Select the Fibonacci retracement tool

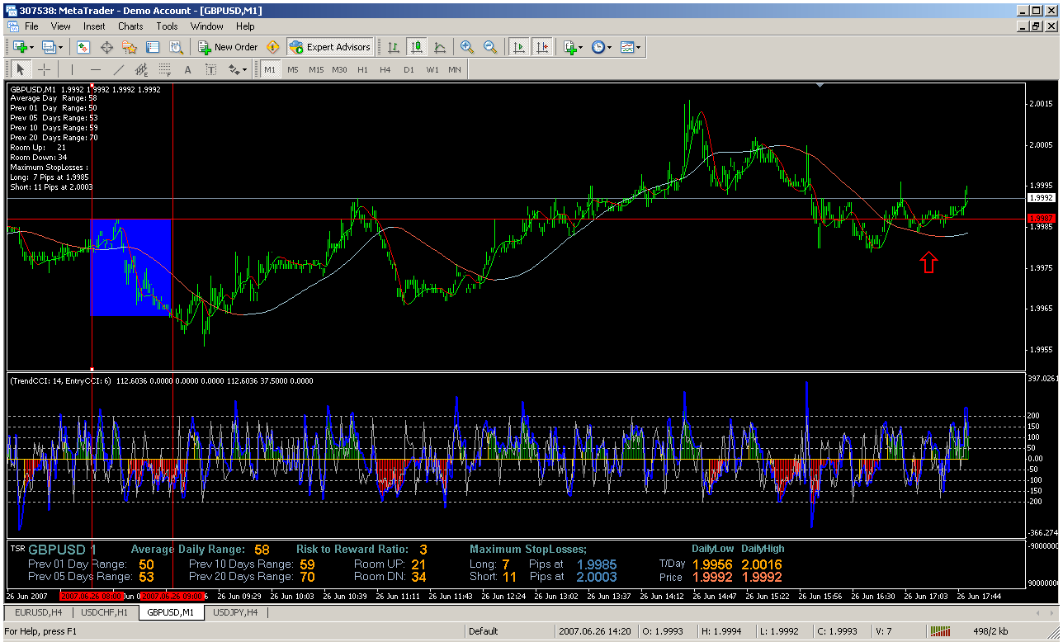click(165, 70)
